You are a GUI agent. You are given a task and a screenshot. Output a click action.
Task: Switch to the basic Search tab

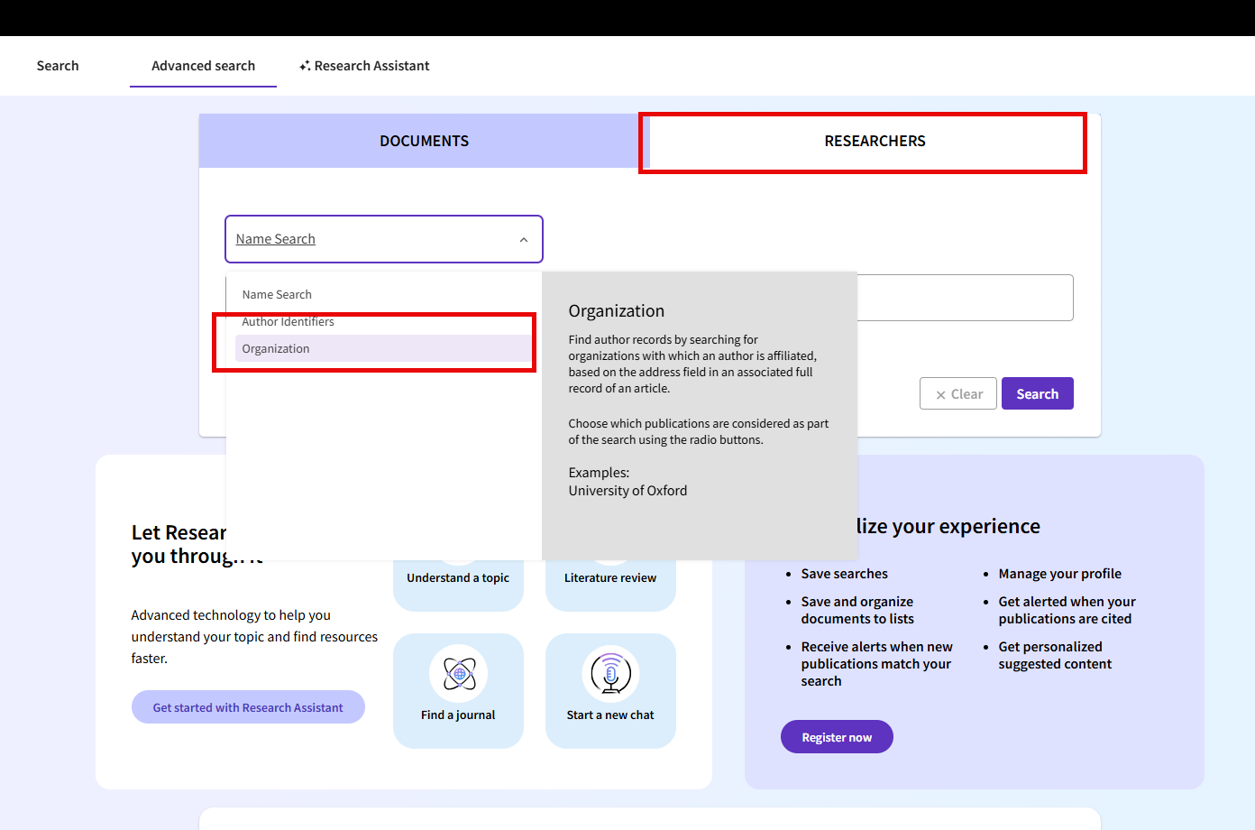click(x=58, y=66)
